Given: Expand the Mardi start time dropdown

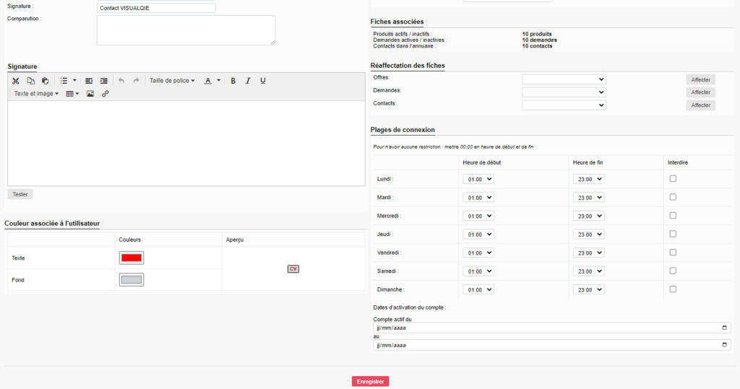Looking at the screenshot, I should pyautogui.click(x=478, y=197).
